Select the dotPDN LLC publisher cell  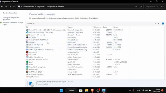pos(72,42)
